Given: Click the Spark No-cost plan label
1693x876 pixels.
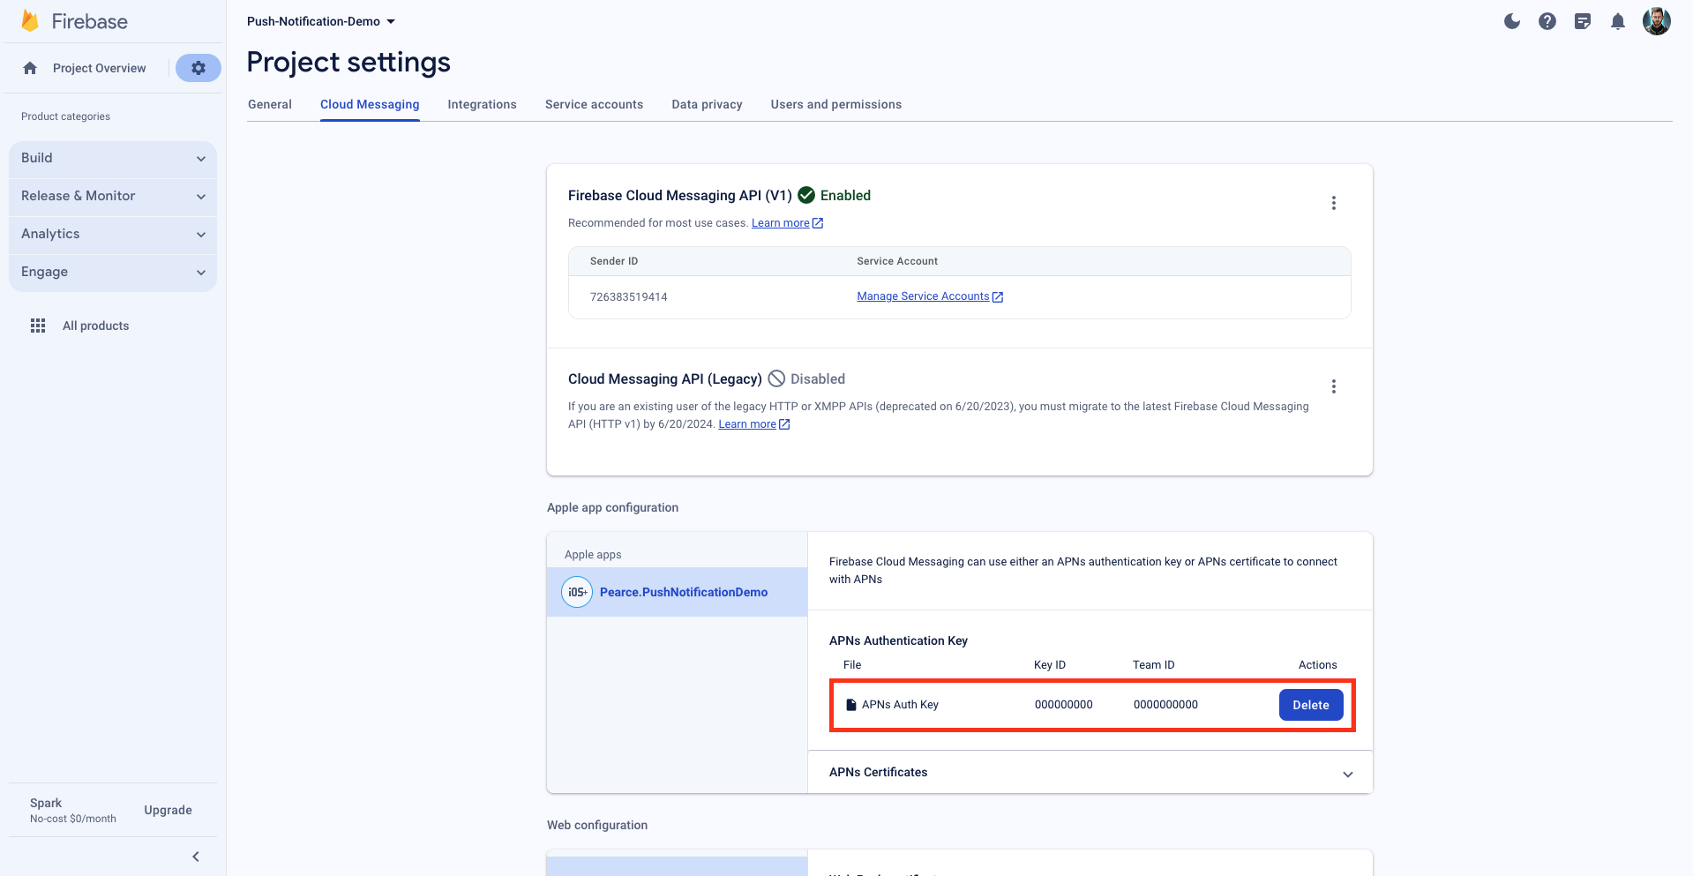Looking at the screenshot, I should tap(73, 810).
